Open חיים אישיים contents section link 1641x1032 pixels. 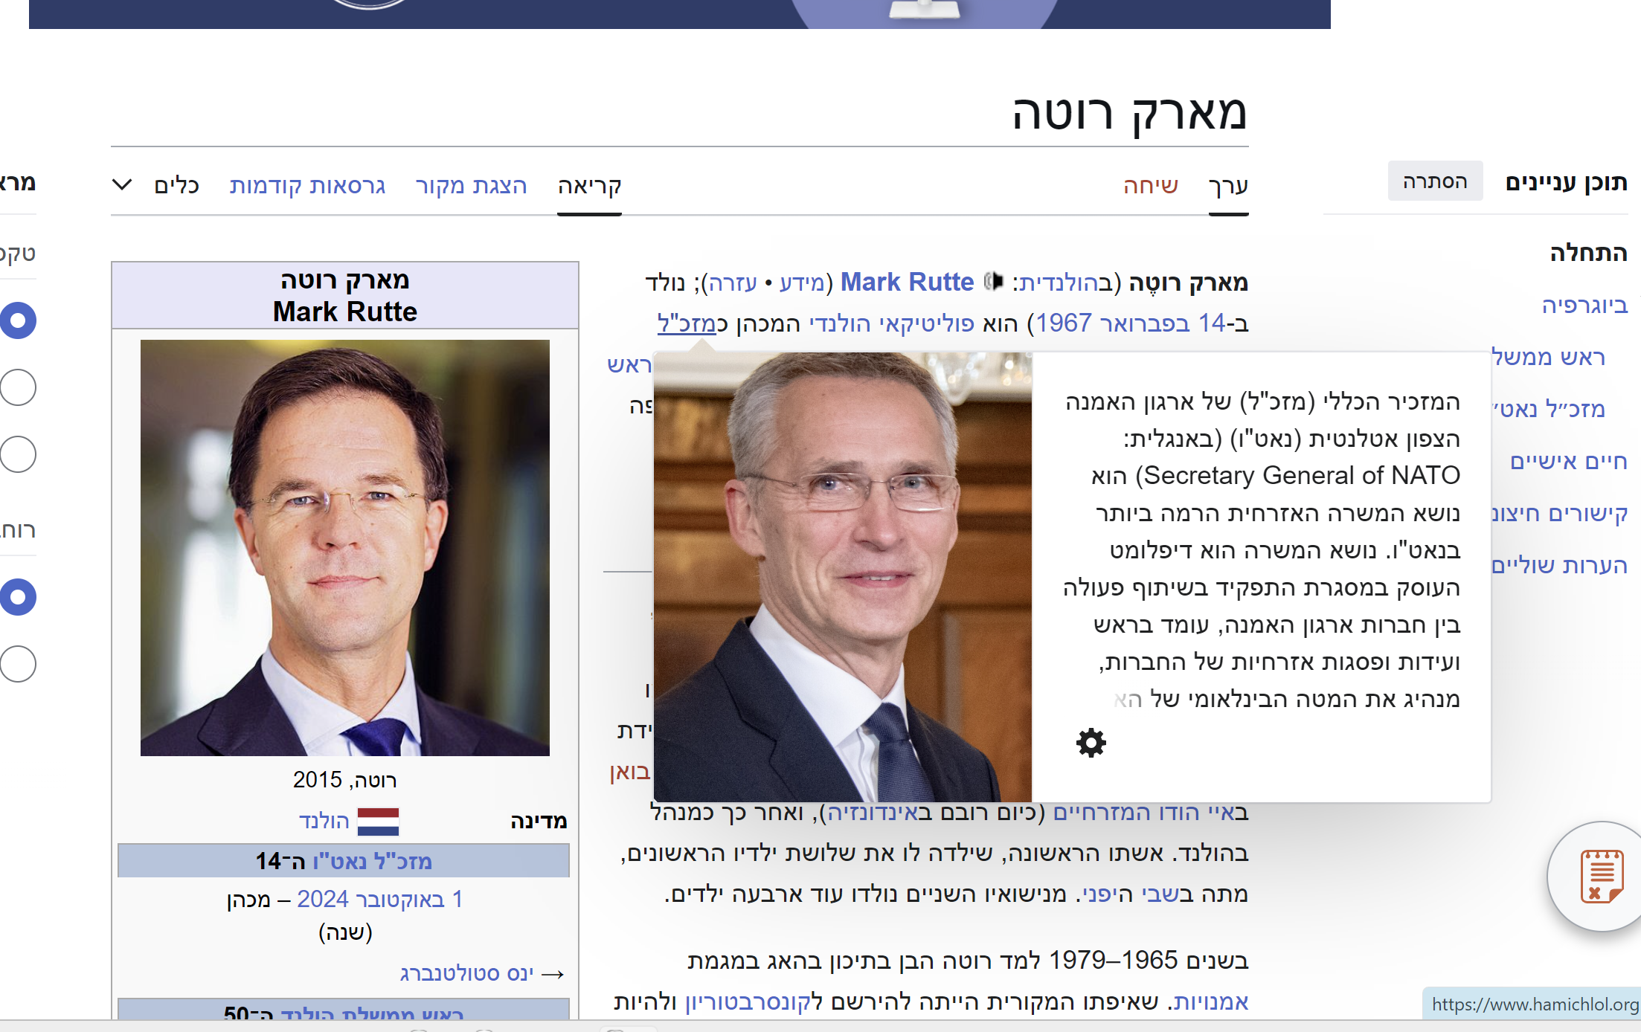pos(1568,461)
